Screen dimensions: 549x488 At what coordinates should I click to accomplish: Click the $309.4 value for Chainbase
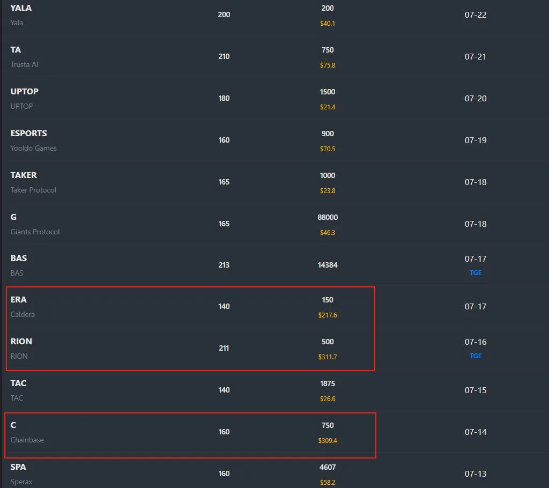pos(328,441)
